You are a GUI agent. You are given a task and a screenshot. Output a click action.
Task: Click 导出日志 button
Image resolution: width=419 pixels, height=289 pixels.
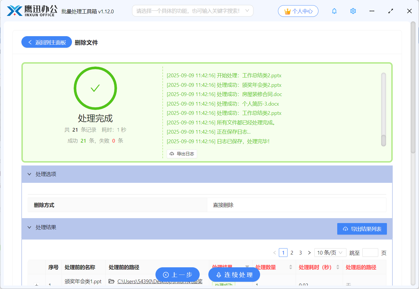pos(182,154)
